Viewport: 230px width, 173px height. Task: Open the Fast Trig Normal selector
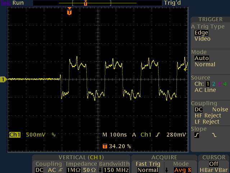click(148, 170)
